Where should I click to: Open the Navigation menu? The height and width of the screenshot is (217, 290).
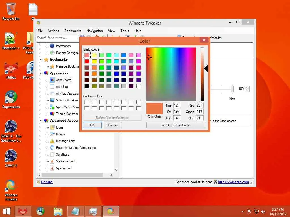95,31
